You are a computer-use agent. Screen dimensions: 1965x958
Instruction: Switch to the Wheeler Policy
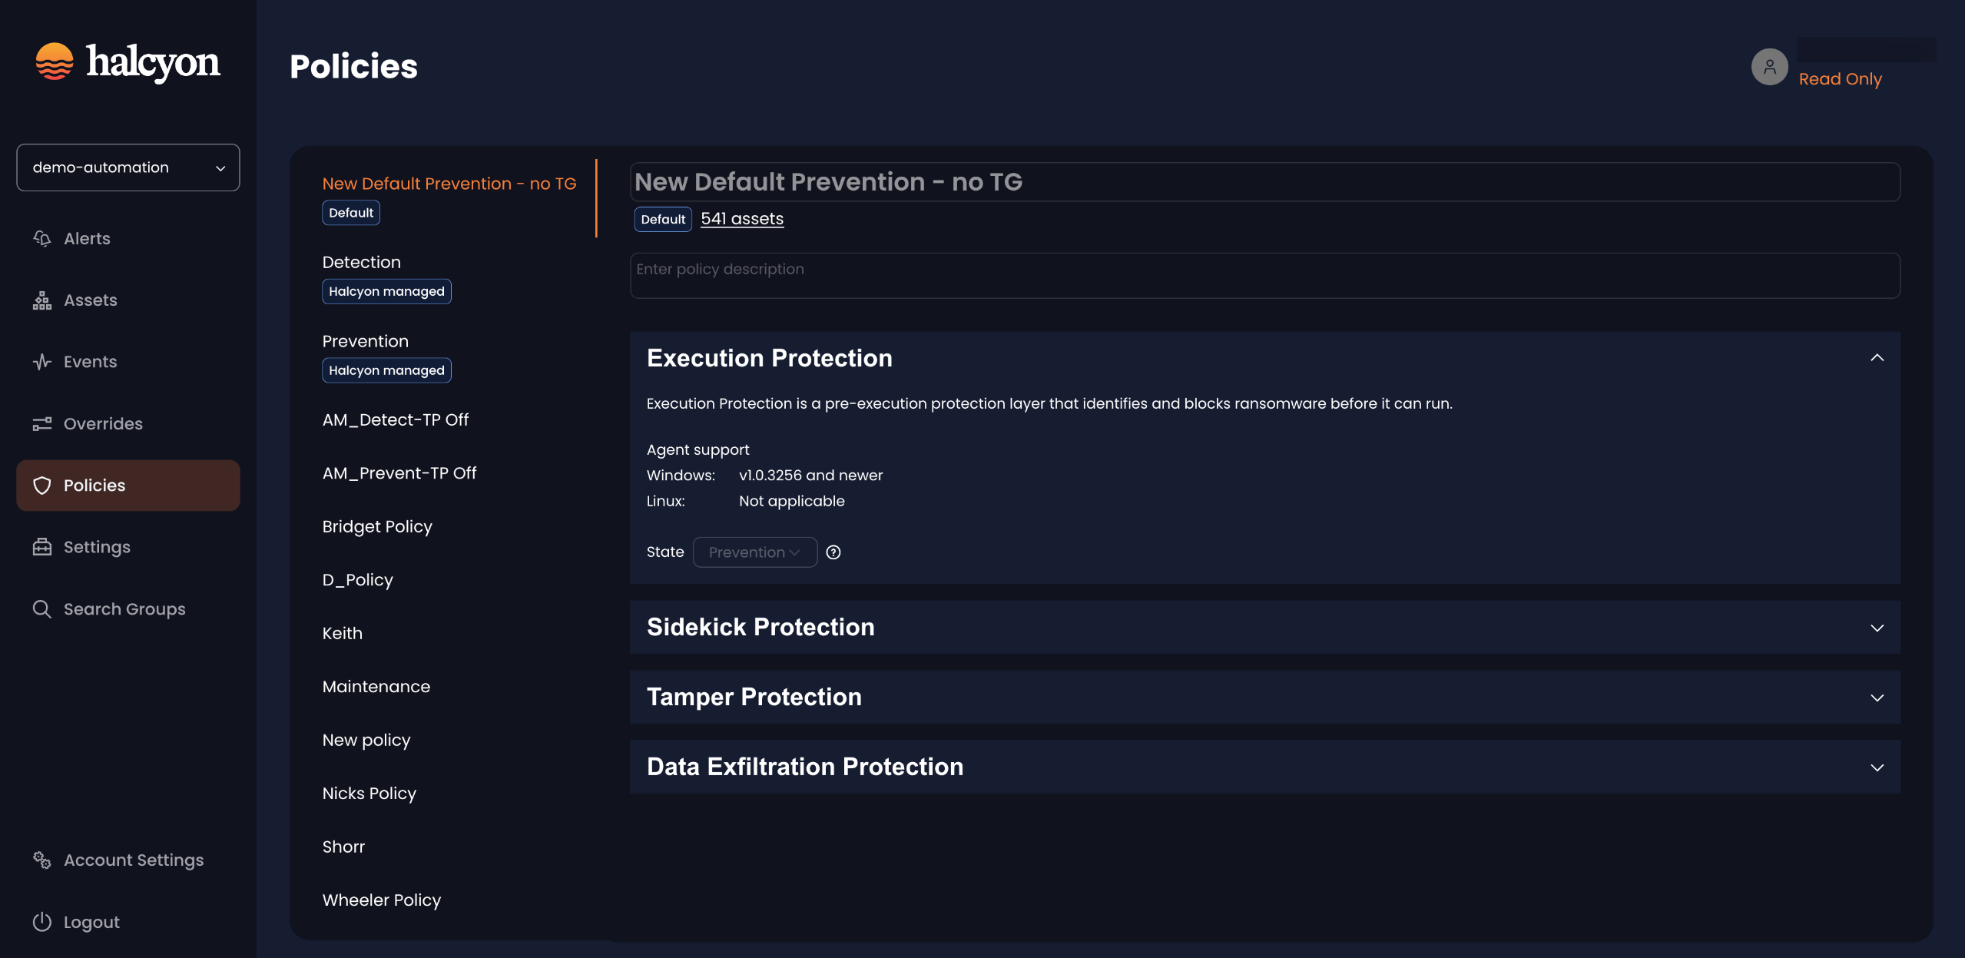click(x=381, y=899)
